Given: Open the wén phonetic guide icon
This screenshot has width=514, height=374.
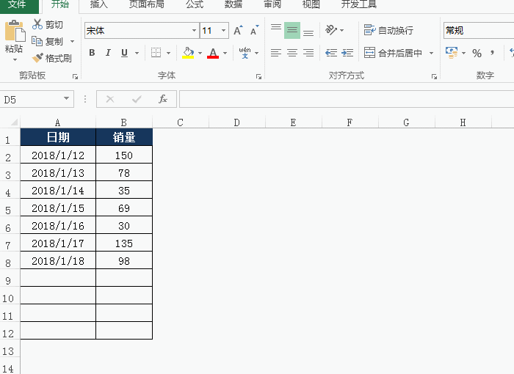Looking at the screenshot, I should point(245,52).
